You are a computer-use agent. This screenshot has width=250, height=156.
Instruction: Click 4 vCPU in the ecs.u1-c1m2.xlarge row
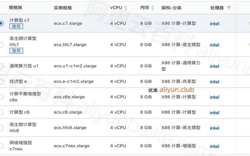[x=118, y=66]
